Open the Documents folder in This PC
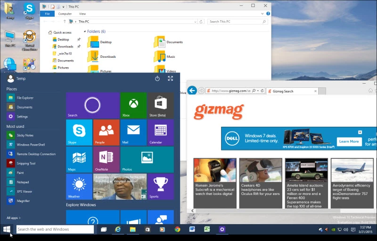Viewport: 377px width, 241px height. (168, 42)
